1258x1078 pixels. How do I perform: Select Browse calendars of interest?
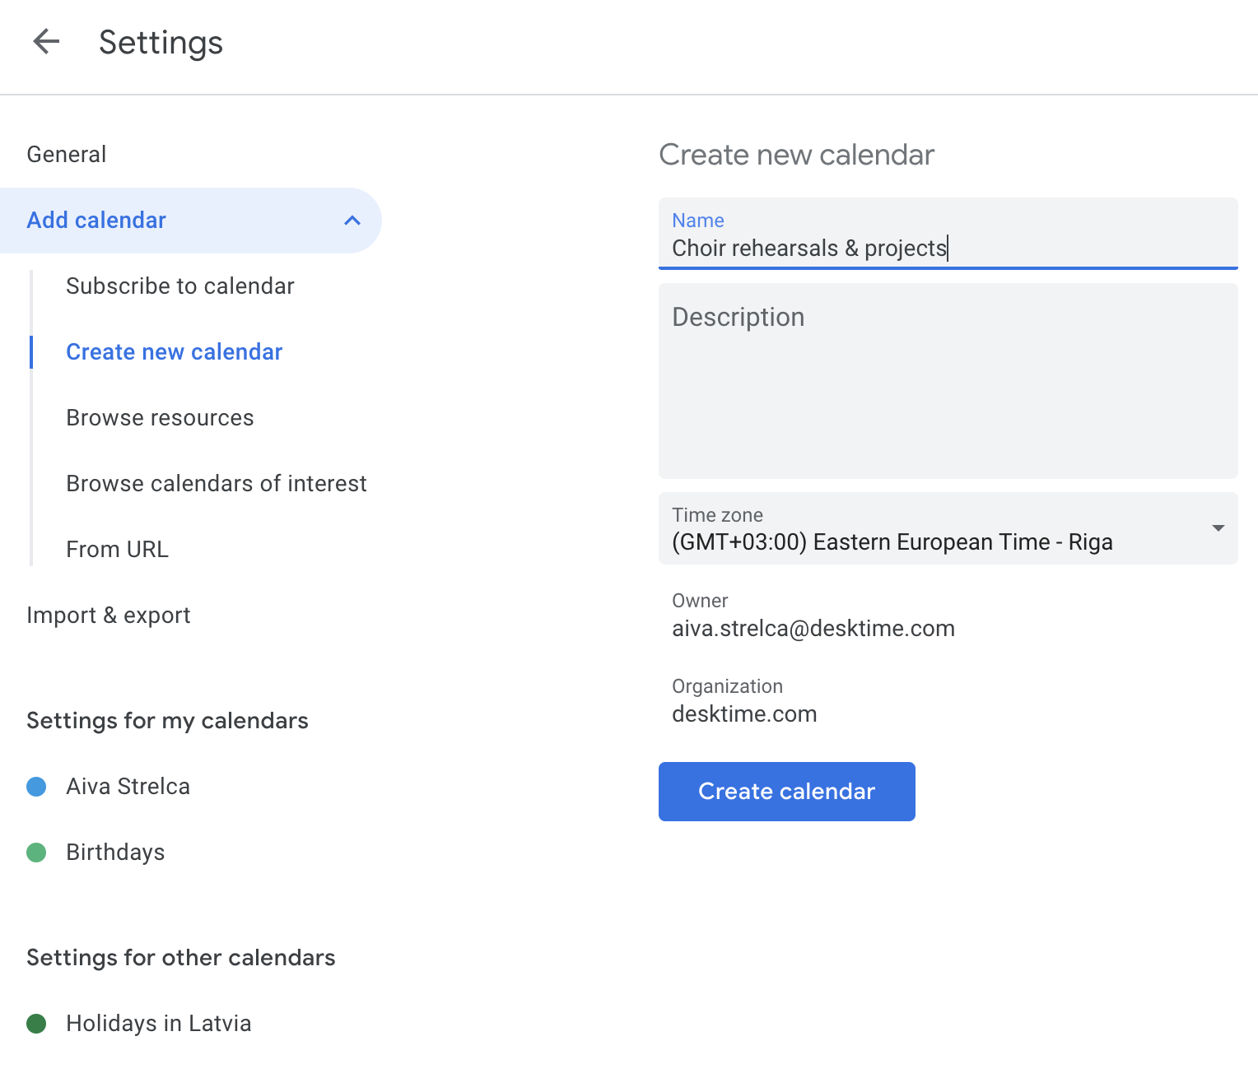[216, 484]
